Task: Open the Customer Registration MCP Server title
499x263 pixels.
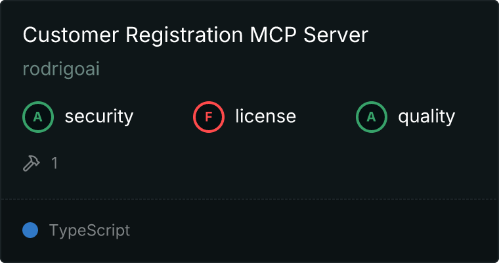Action: click(196, 35)
